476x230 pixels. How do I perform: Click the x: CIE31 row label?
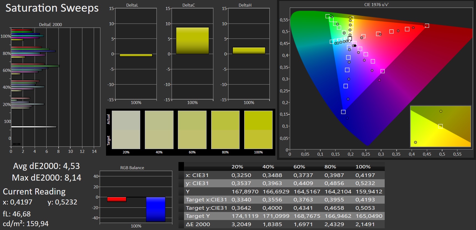coord(197,175)
